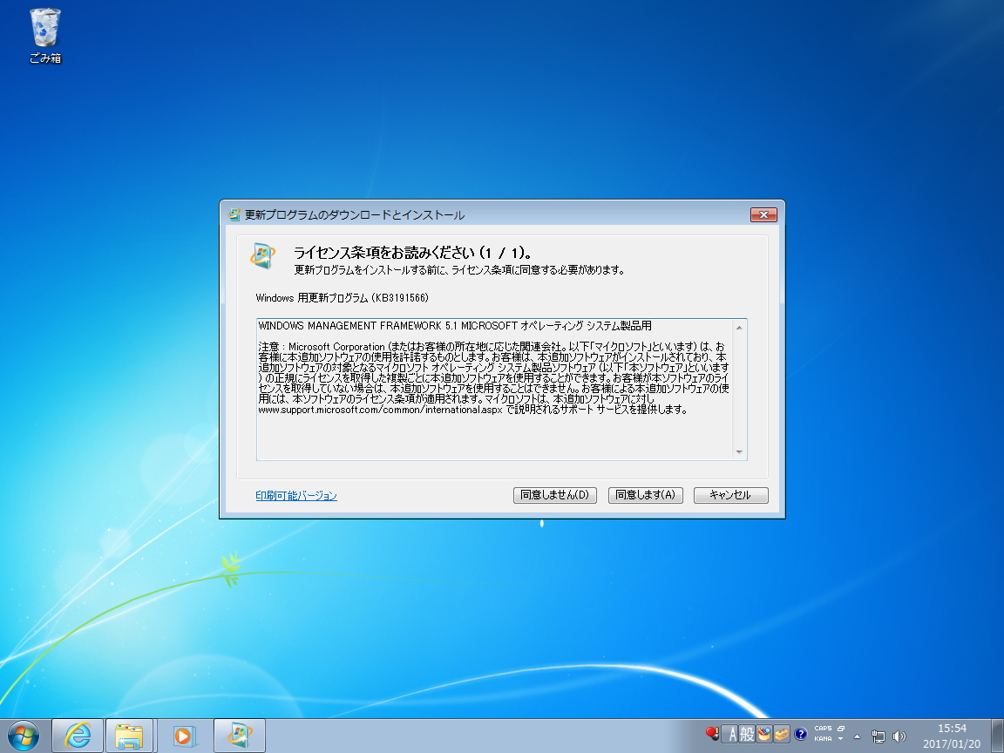Open Internet Explorer from the taskbar
The height and width of the screenshot is (753, 1004).
77,735
